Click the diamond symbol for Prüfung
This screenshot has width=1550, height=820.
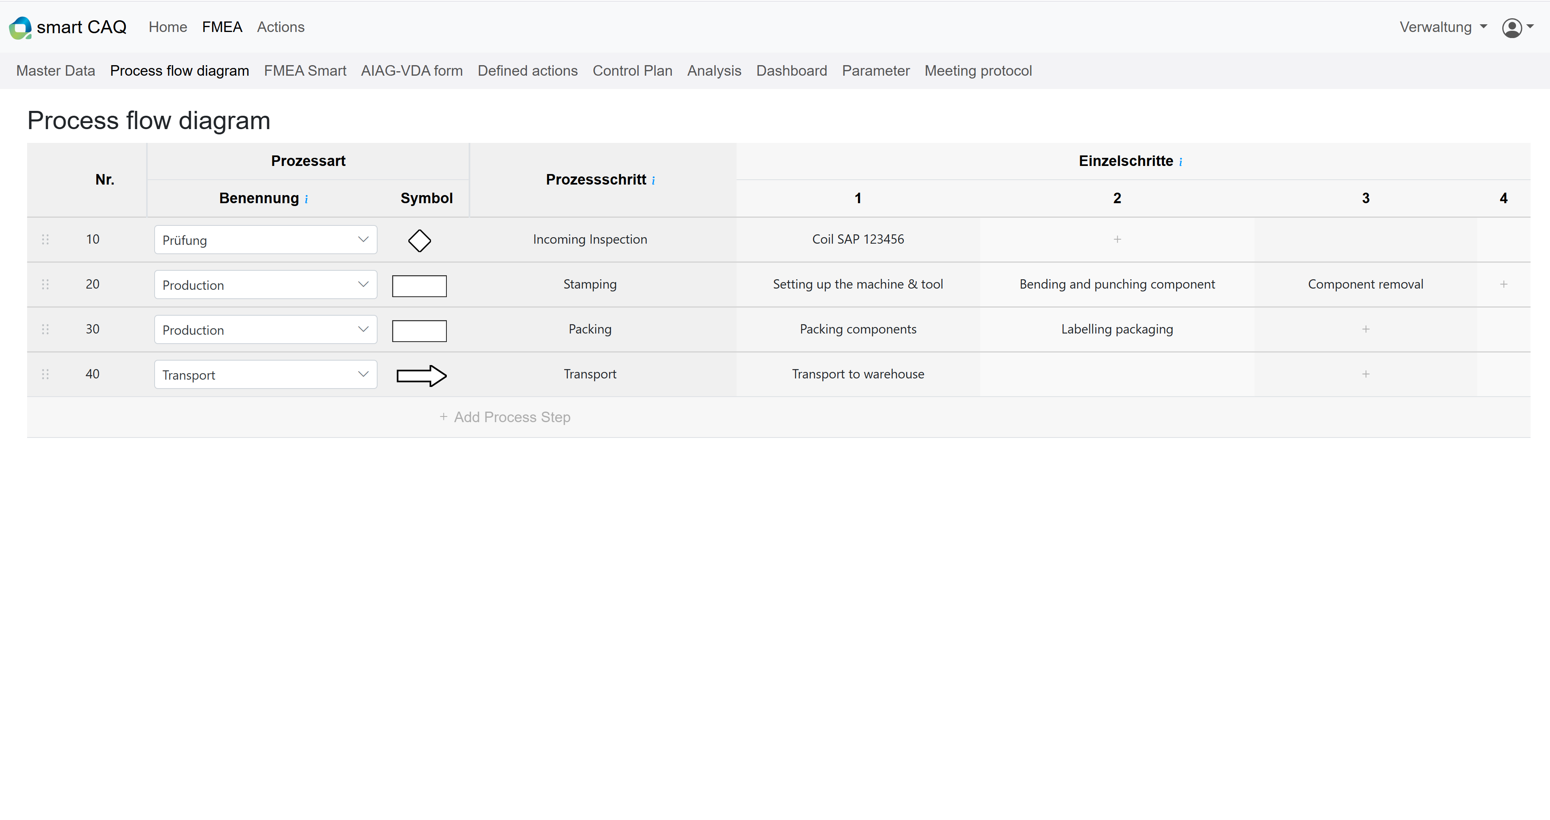tap(419, 241)
